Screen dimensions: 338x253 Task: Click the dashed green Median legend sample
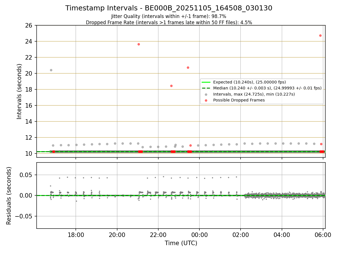(x=206, y=88)
